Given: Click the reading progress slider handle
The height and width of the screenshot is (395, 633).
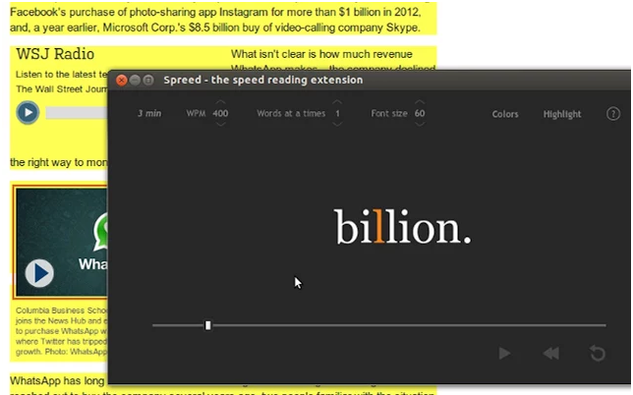Looking at the screenshot, I should tap(208, 325).
